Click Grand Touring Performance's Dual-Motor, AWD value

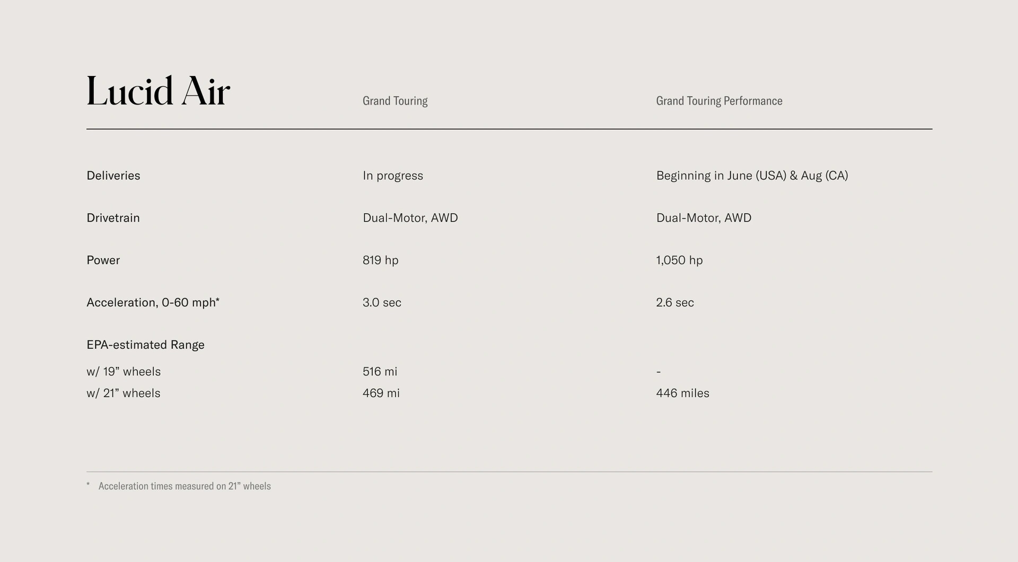704,218
